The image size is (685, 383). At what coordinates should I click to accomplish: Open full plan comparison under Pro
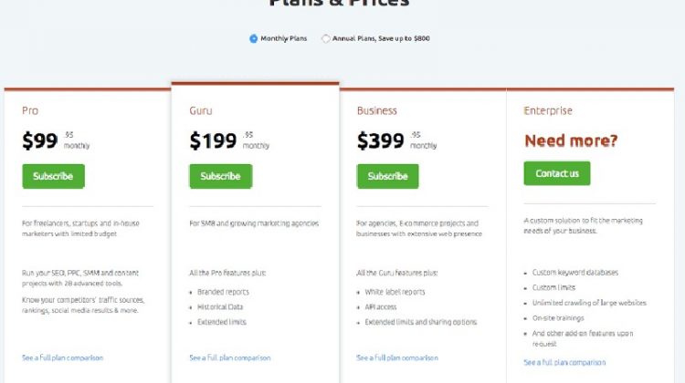point(62,357)
